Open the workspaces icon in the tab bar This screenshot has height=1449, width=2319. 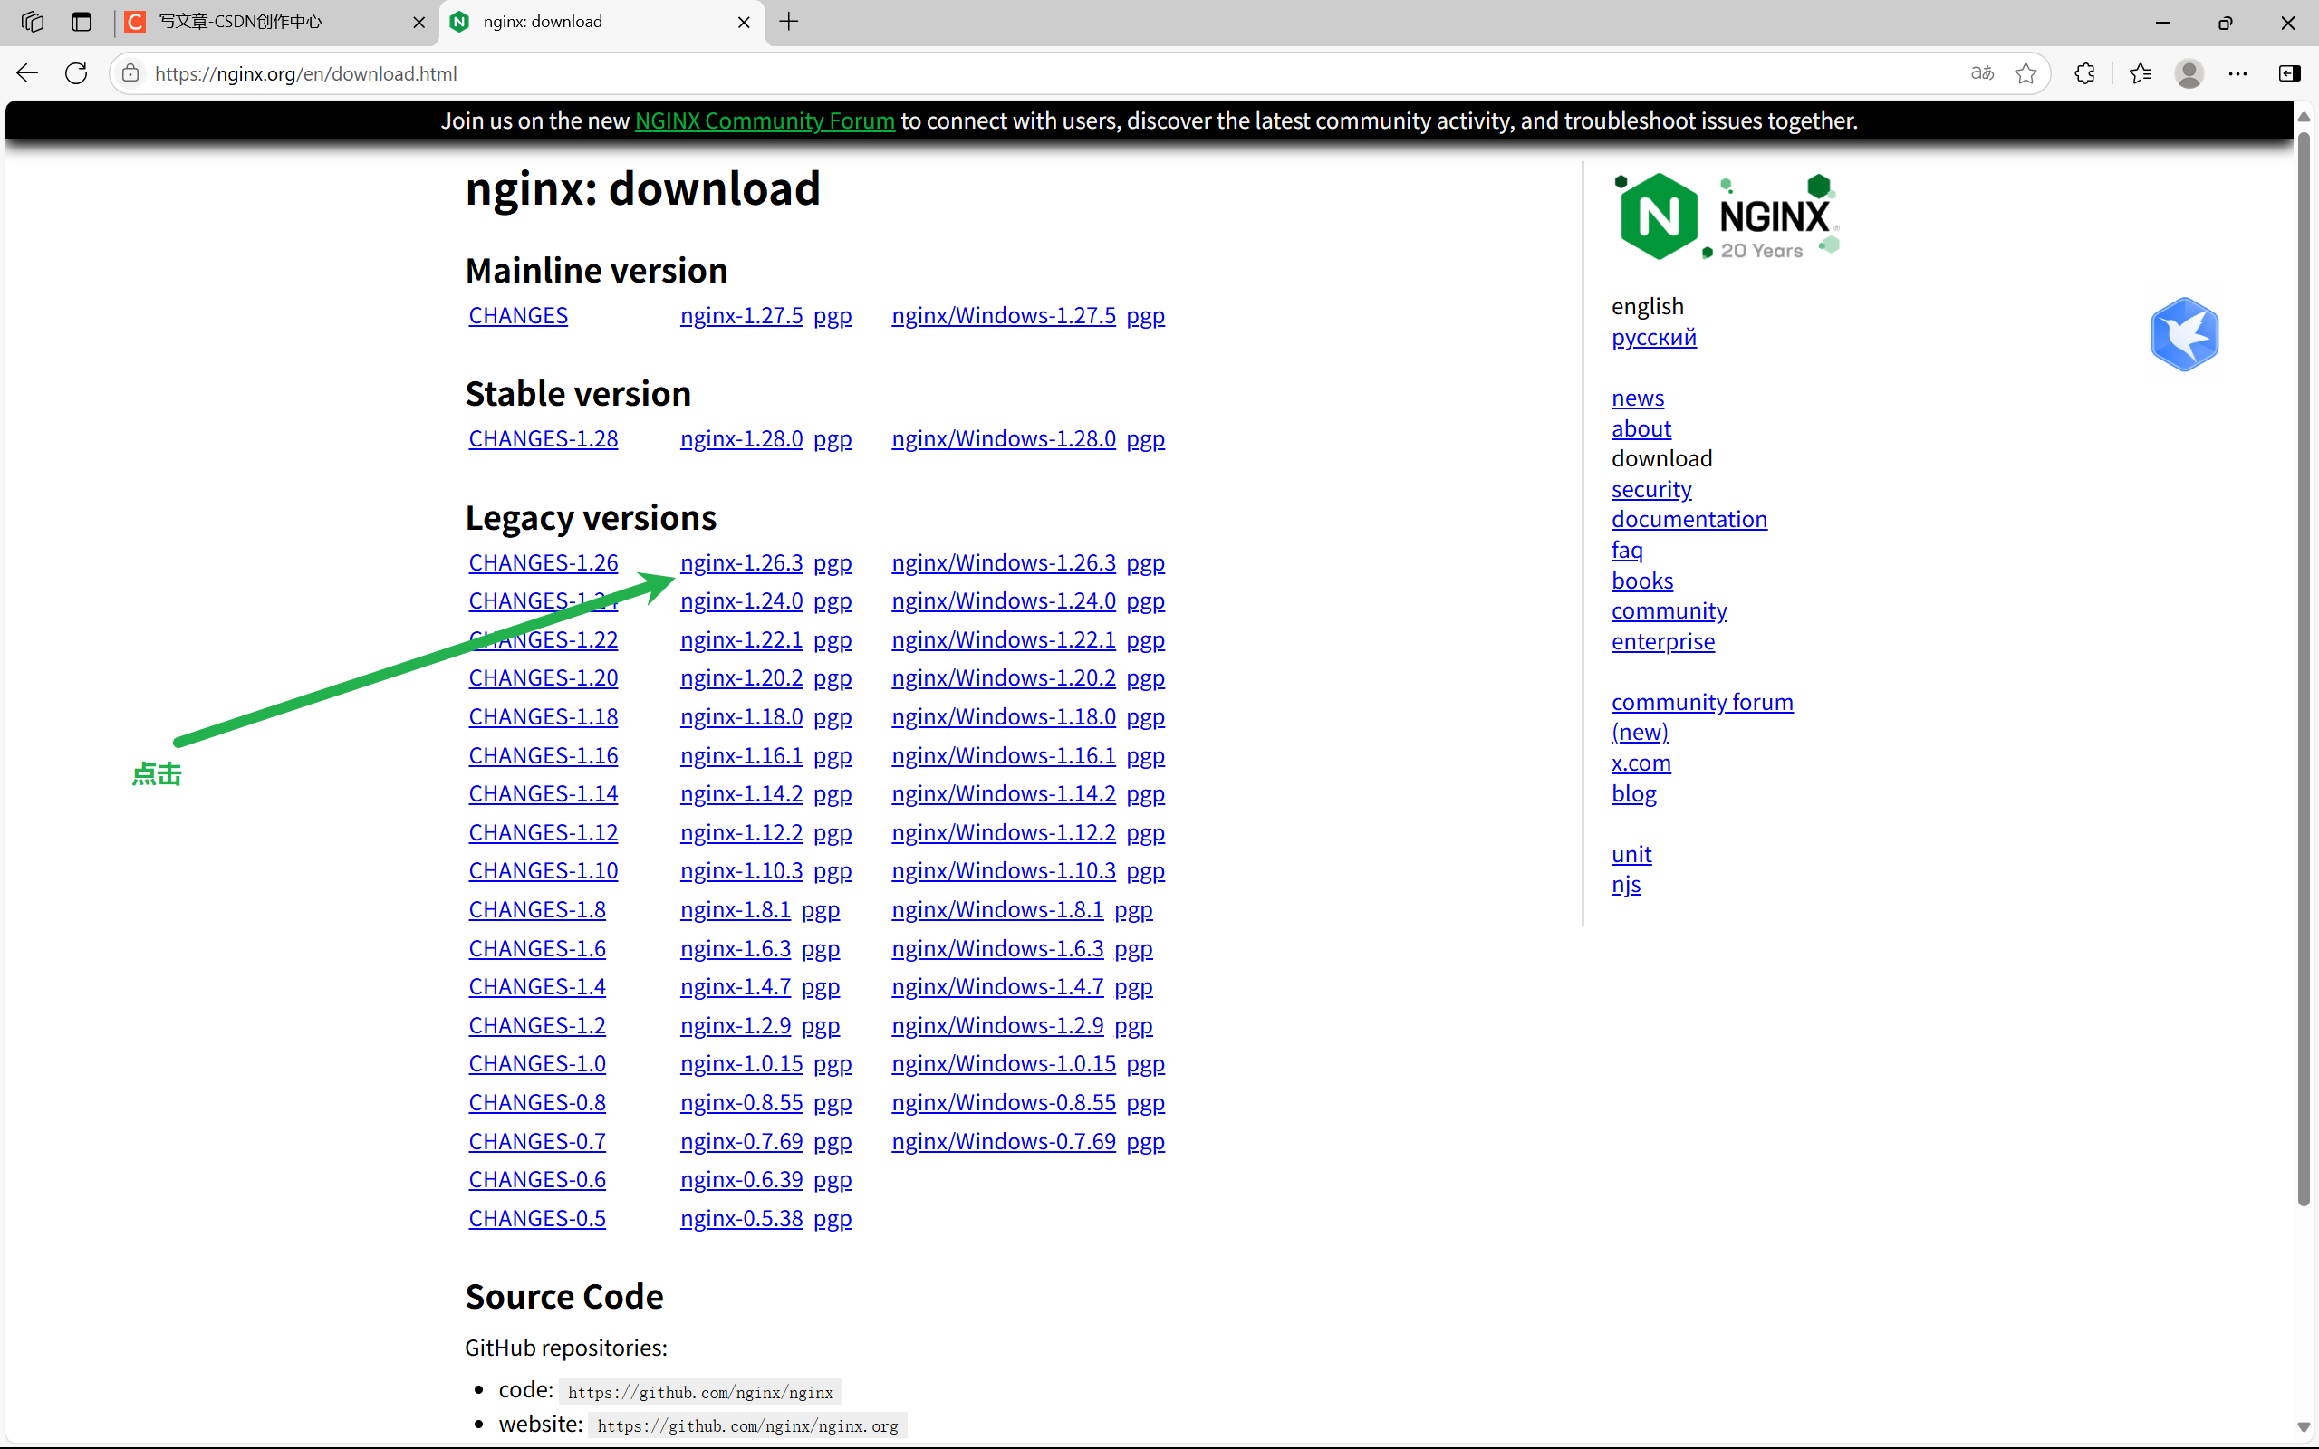33,21
